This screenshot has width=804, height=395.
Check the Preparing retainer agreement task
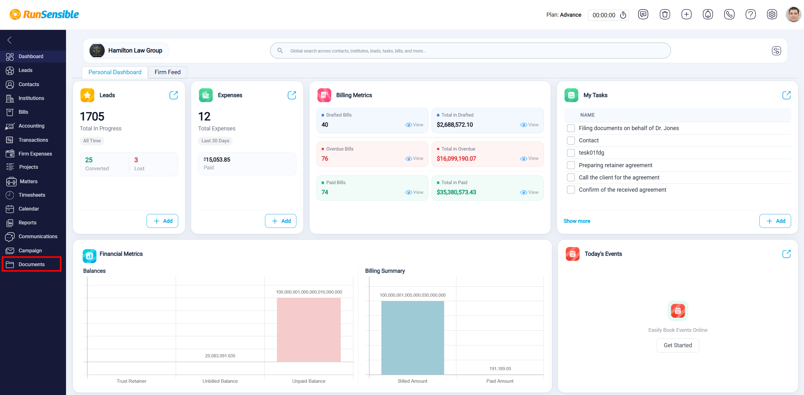[571, 165]
